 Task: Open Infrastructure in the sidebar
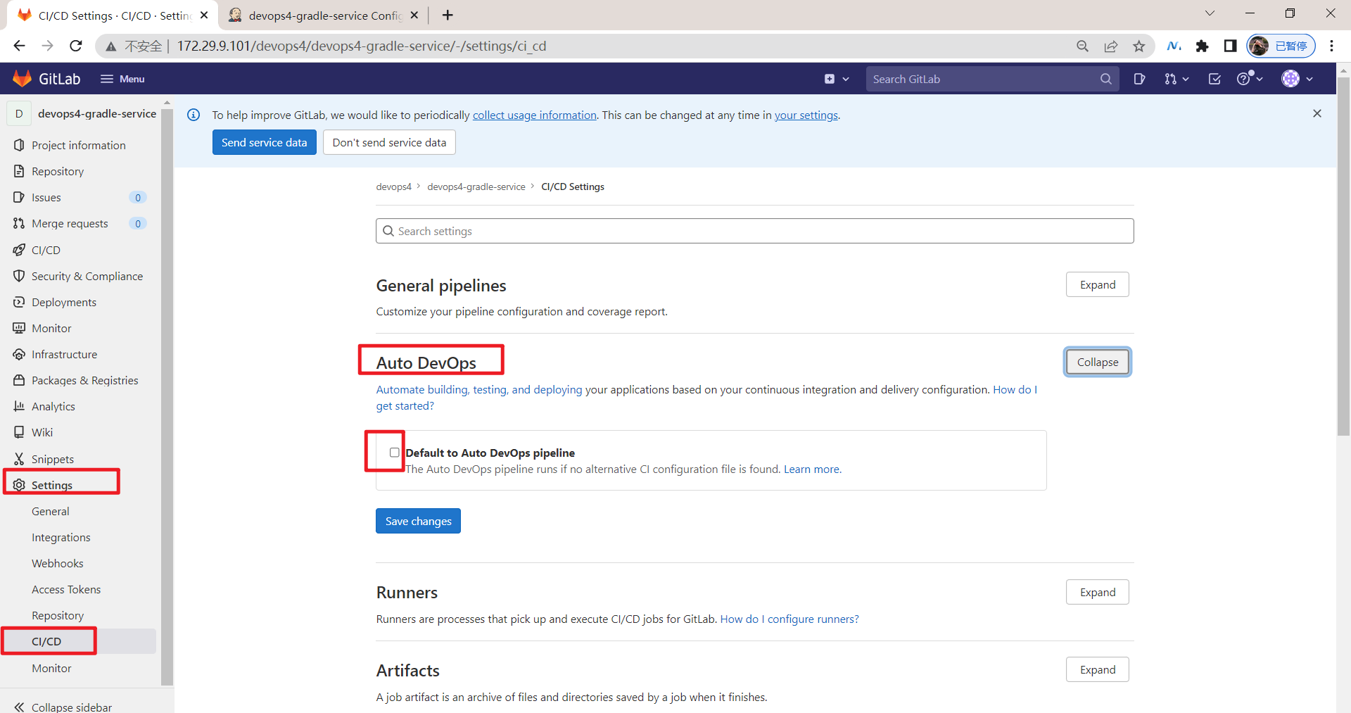pos(64,354)
